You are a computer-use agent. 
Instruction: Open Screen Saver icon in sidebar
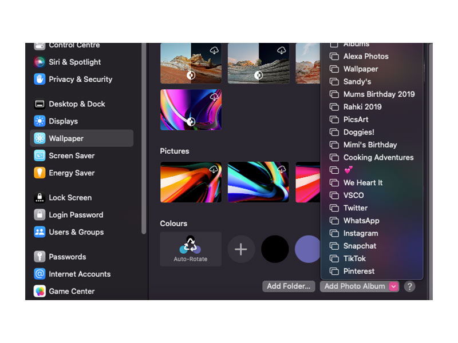pyautogui.click(x=40, y=155)
